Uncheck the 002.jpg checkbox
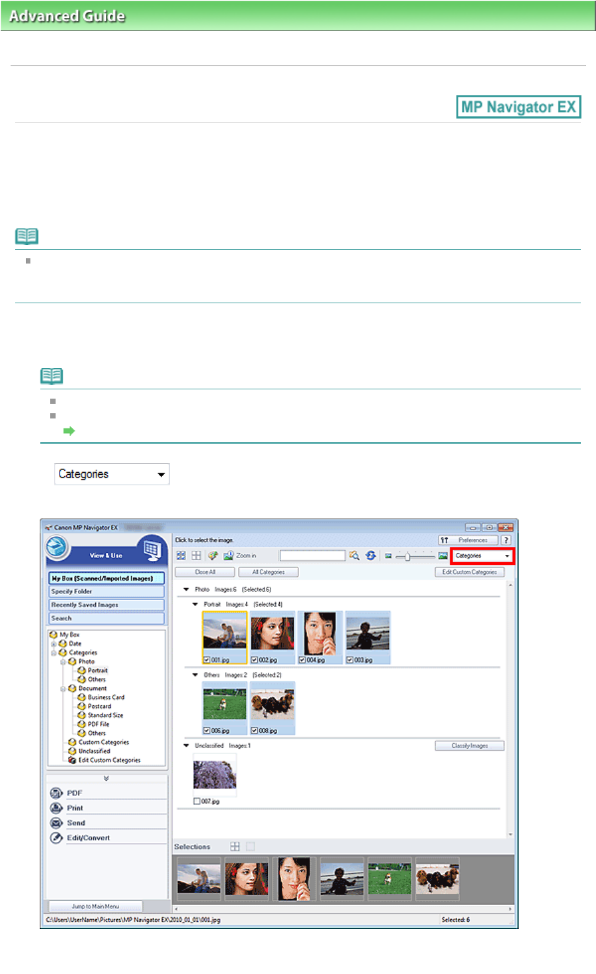Image resolution: width=596 pixels, height=974 pixels. (x=255, y=660)
